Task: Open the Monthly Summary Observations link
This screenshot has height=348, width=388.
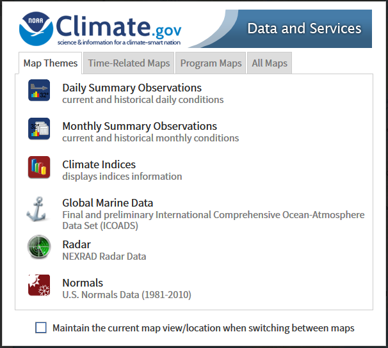Action: 139,126
